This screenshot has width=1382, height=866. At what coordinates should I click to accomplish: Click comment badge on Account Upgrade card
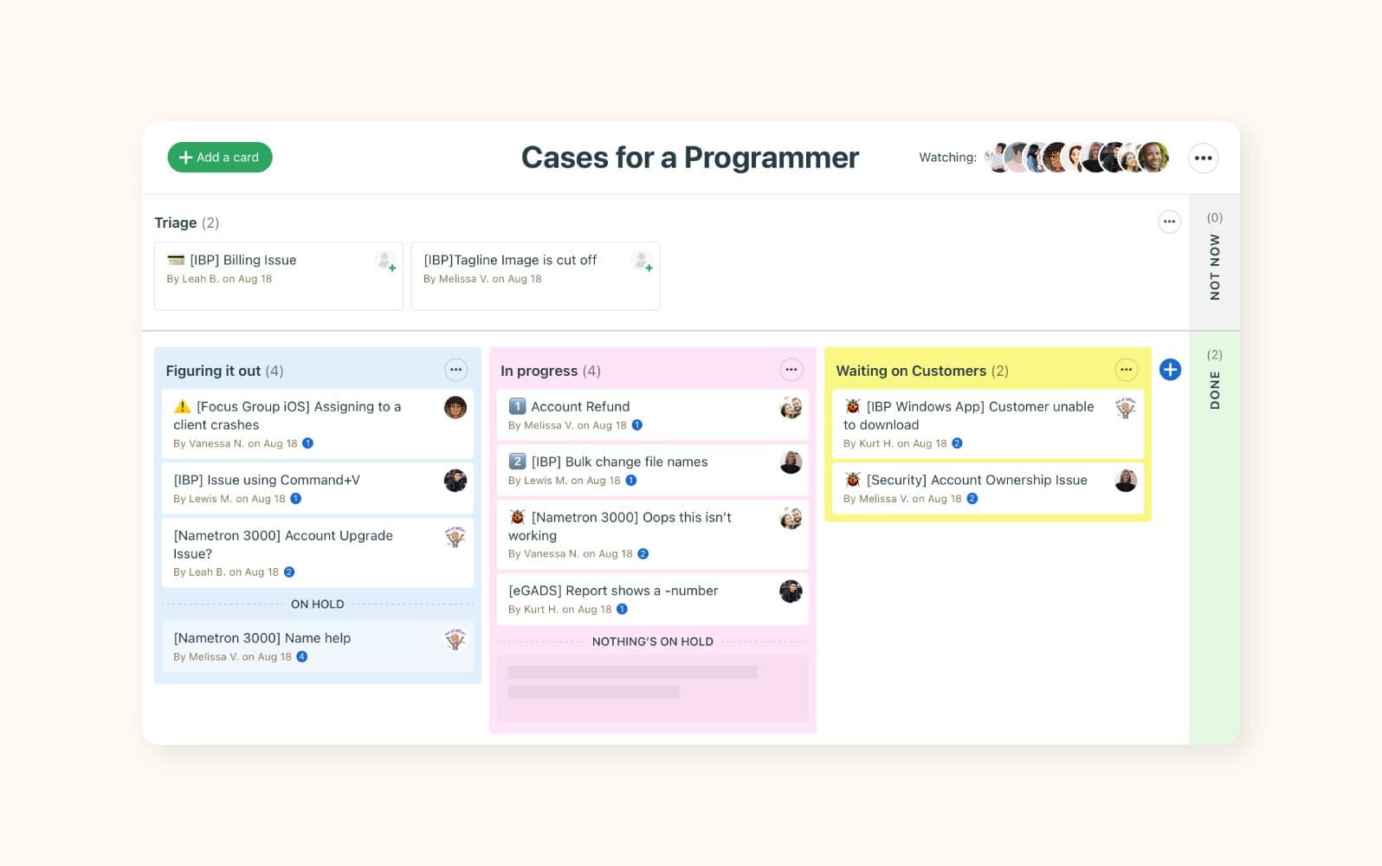pos(289,572)
